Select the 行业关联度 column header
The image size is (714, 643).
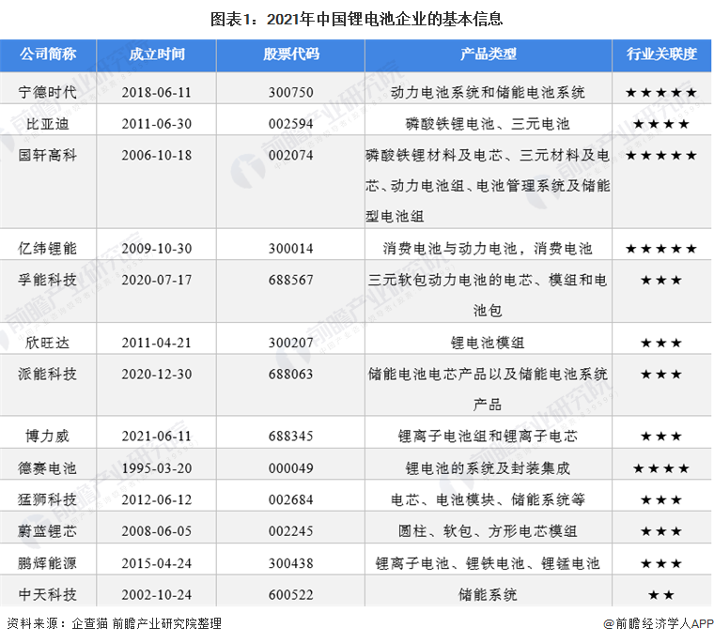pos(661,54)
